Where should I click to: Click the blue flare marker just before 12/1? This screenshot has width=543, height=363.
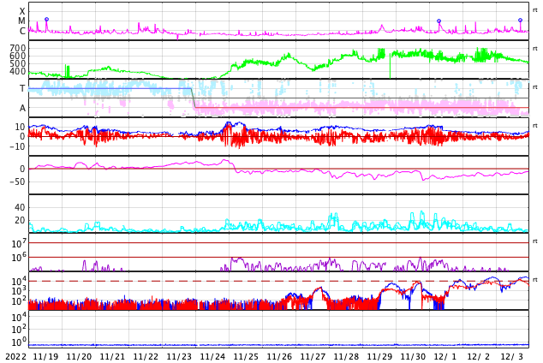(439, 21)
